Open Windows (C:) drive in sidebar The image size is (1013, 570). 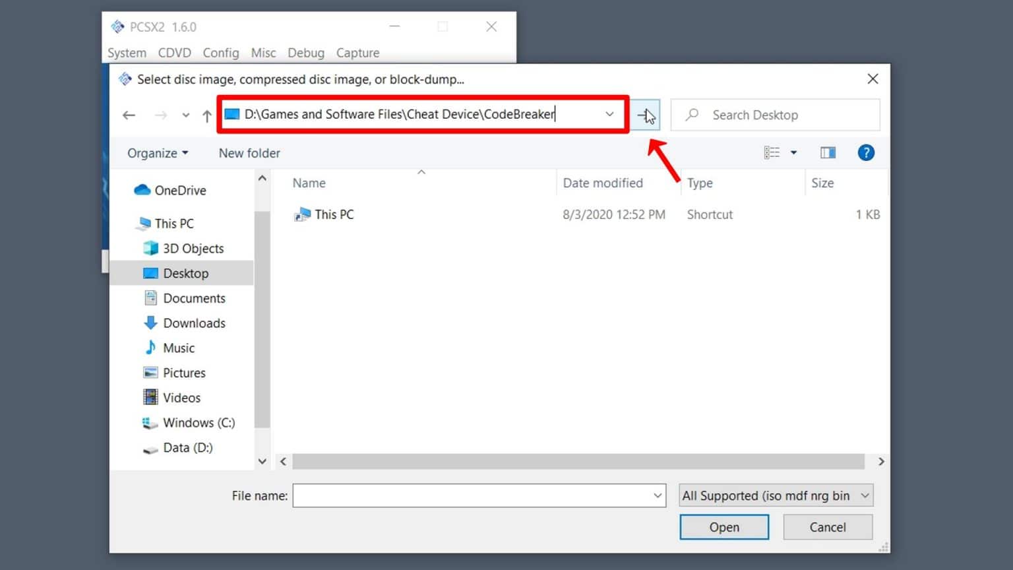pyautogui.click(x=189, y=423)
